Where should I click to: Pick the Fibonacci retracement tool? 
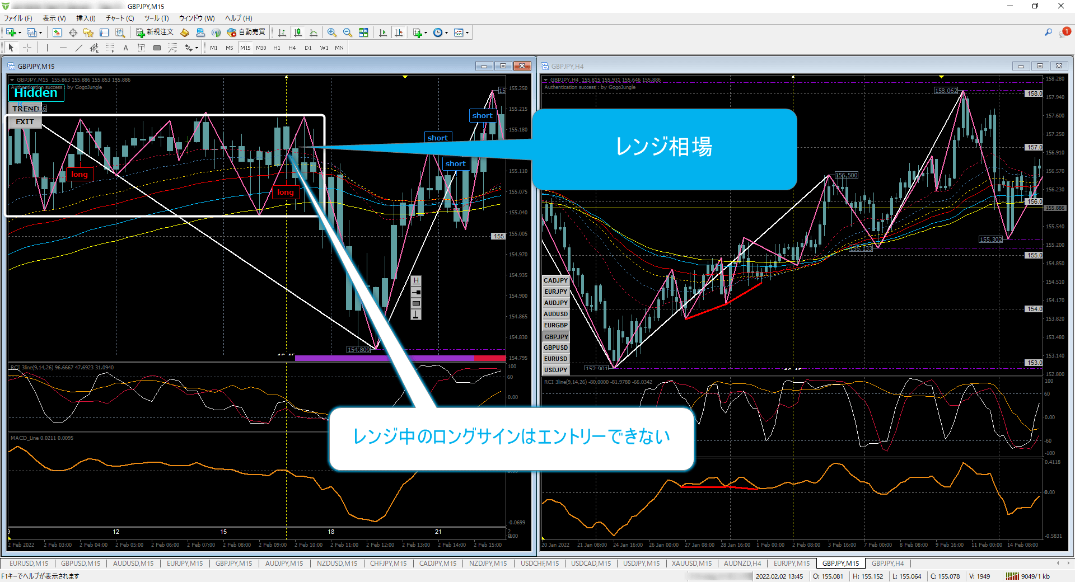pos(110,48)
